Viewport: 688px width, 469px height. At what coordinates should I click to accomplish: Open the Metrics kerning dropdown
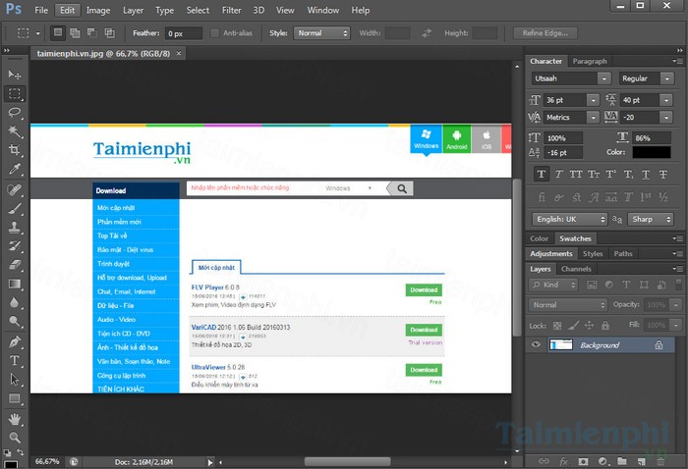[x=593, y=118]
